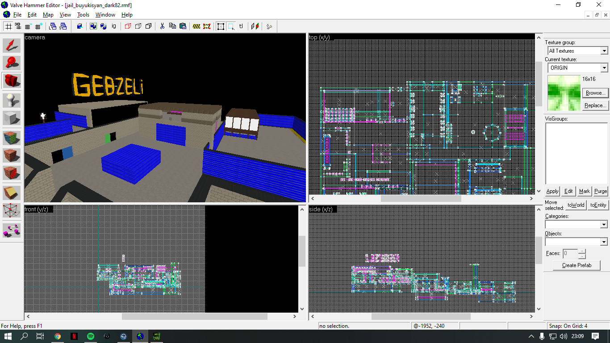
Task: Toggle the 3D grid display
Action: 18,26
